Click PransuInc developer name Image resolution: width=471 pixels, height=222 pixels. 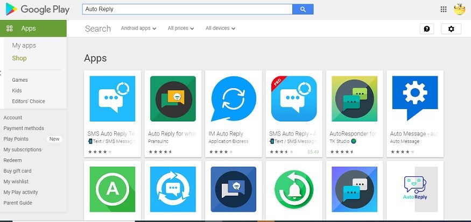coord(158,141)
